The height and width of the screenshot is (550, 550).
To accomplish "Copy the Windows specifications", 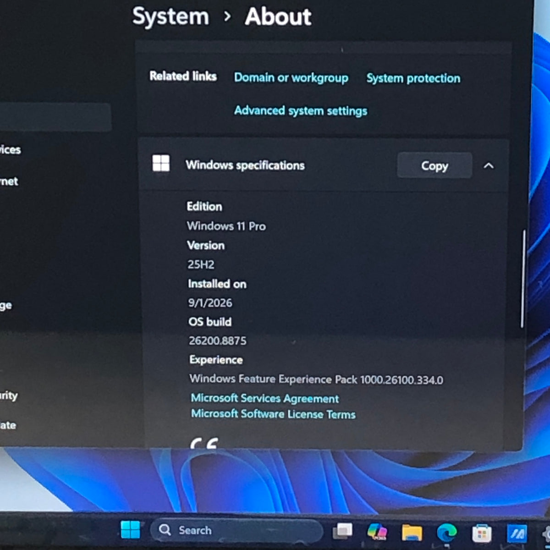I will pyautogui.click(x=434, y=165).
